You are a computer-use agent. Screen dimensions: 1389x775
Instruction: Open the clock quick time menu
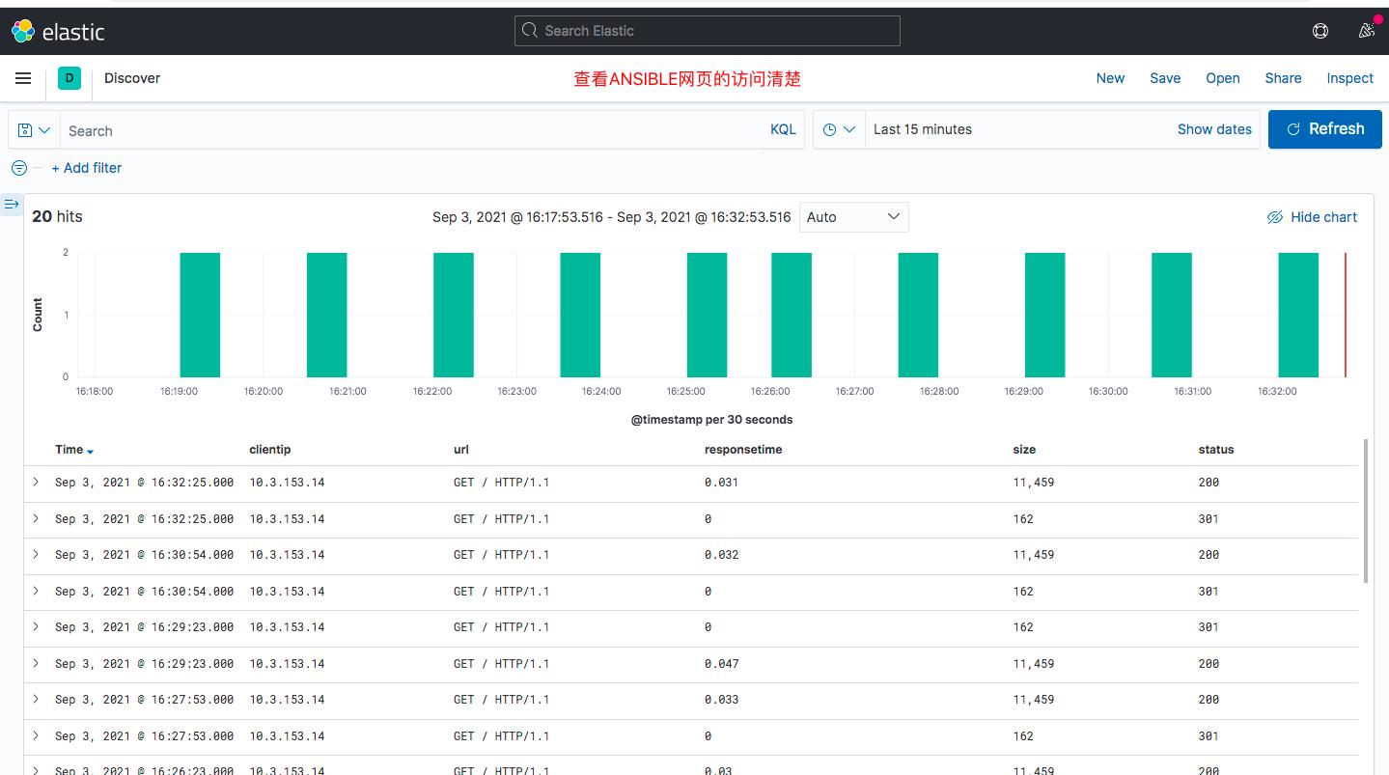click(x=839, y=129)
